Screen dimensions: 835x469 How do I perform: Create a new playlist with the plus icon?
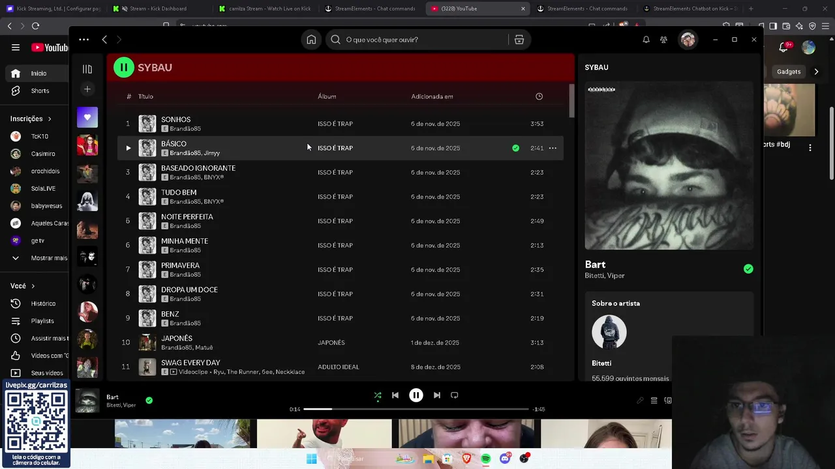pos(87,89)
